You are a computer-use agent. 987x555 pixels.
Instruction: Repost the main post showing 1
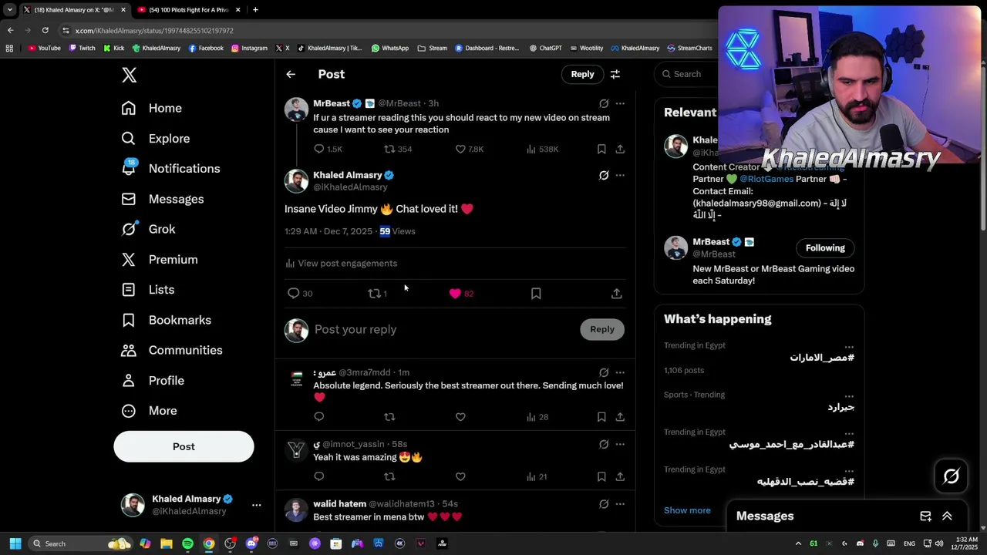coord(377,294)
